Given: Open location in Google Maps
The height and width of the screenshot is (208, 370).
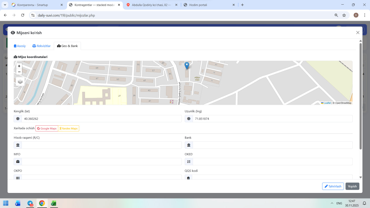Looking at the screenshot, I should tap(47, 129).
